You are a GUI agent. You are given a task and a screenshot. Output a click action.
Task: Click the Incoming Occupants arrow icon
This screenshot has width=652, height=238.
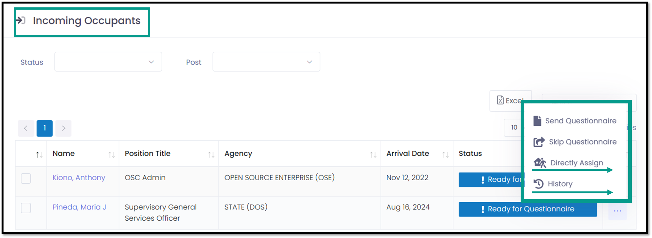coord(21,20)
